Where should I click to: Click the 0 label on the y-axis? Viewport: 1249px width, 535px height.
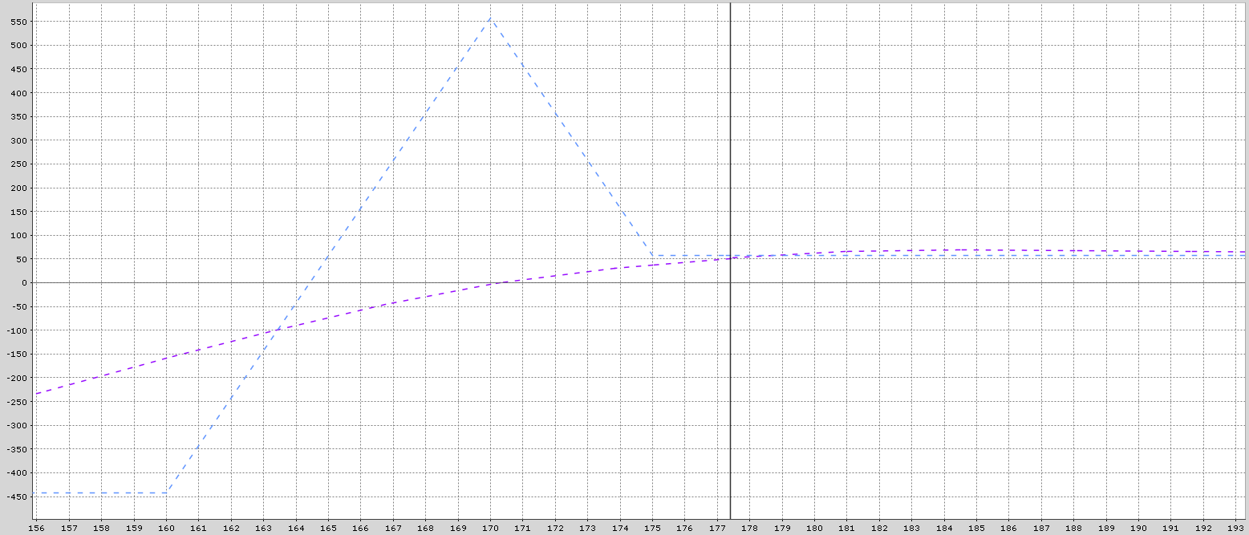[25, 282]
